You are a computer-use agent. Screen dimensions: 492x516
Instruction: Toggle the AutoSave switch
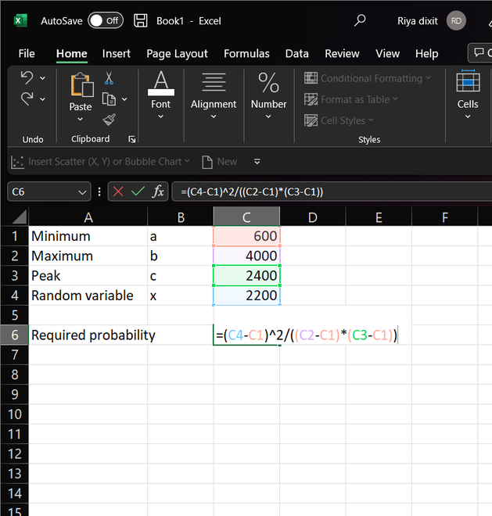(105, 21)
